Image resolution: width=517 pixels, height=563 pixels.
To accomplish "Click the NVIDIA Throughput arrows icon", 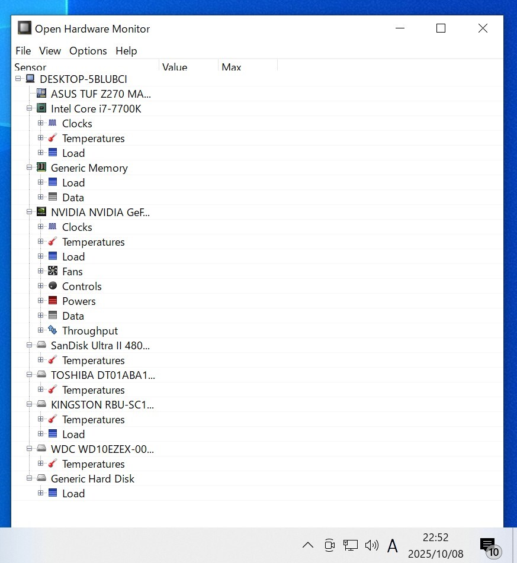I will [53, 330].
